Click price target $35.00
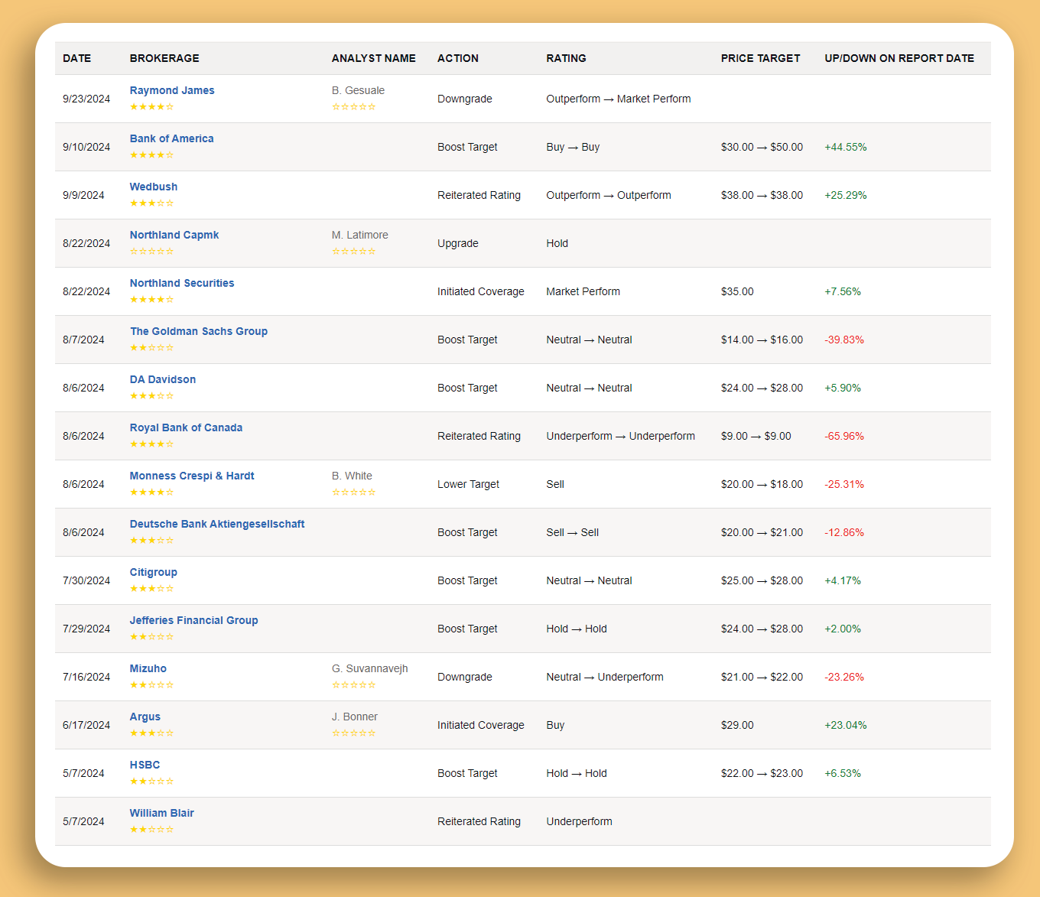The height and width of the screenshot is (897, 1040). [x=737, y=291]
